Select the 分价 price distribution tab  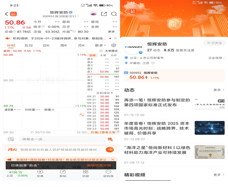click(x=114, y=55)
